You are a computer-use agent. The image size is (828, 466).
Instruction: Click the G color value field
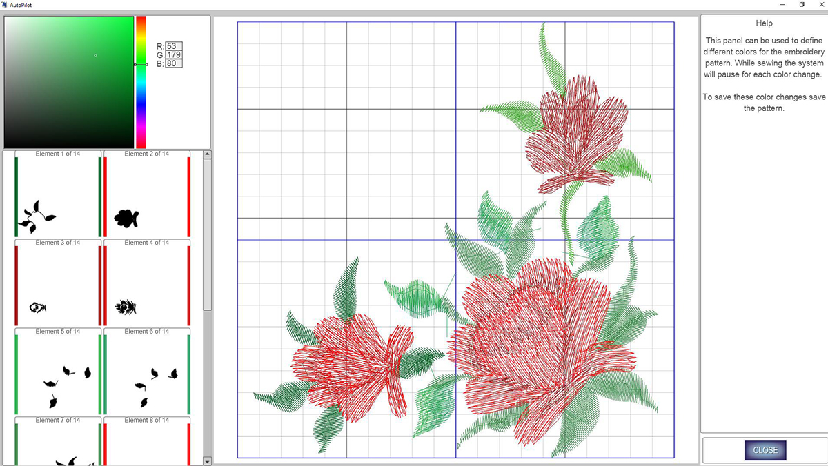[x=173, y=55]
